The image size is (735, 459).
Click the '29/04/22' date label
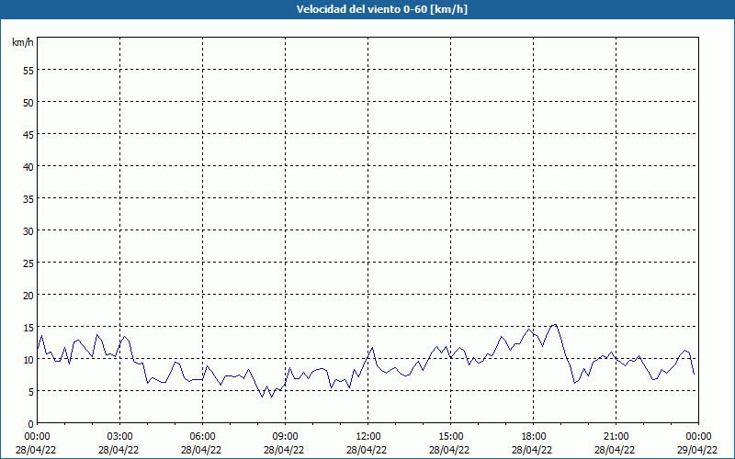tap(697, 450)
